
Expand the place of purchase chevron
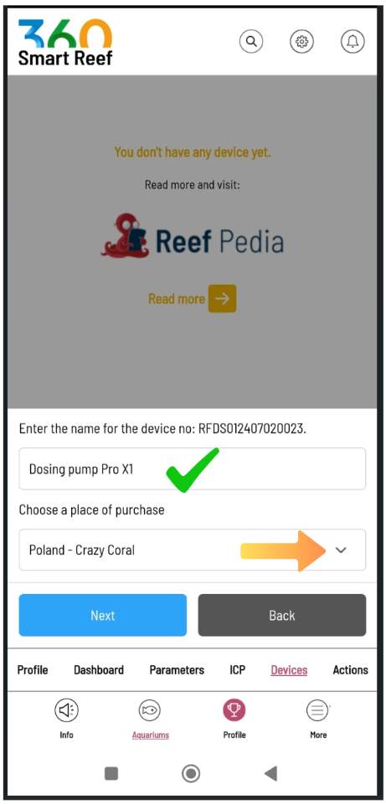341,551
